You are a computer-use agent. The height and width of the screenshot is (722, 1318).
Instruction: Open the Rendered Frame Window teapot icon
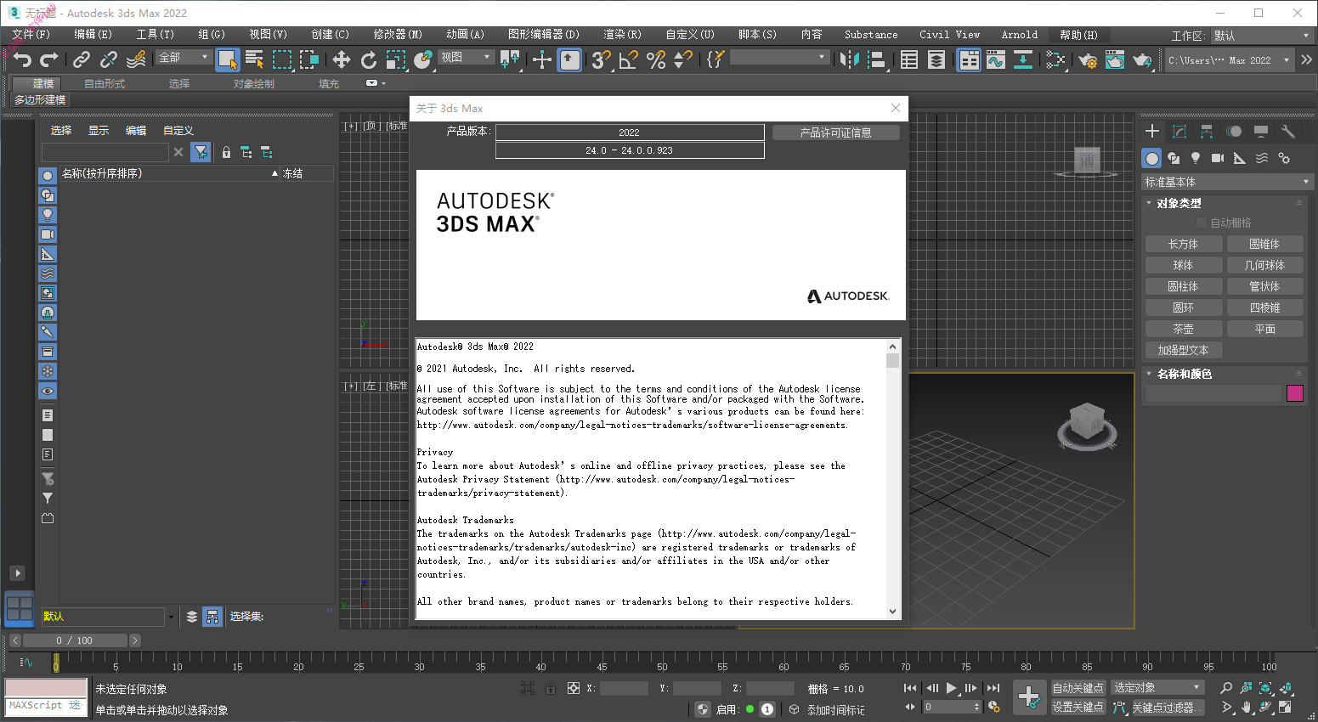pos(1115,59)
